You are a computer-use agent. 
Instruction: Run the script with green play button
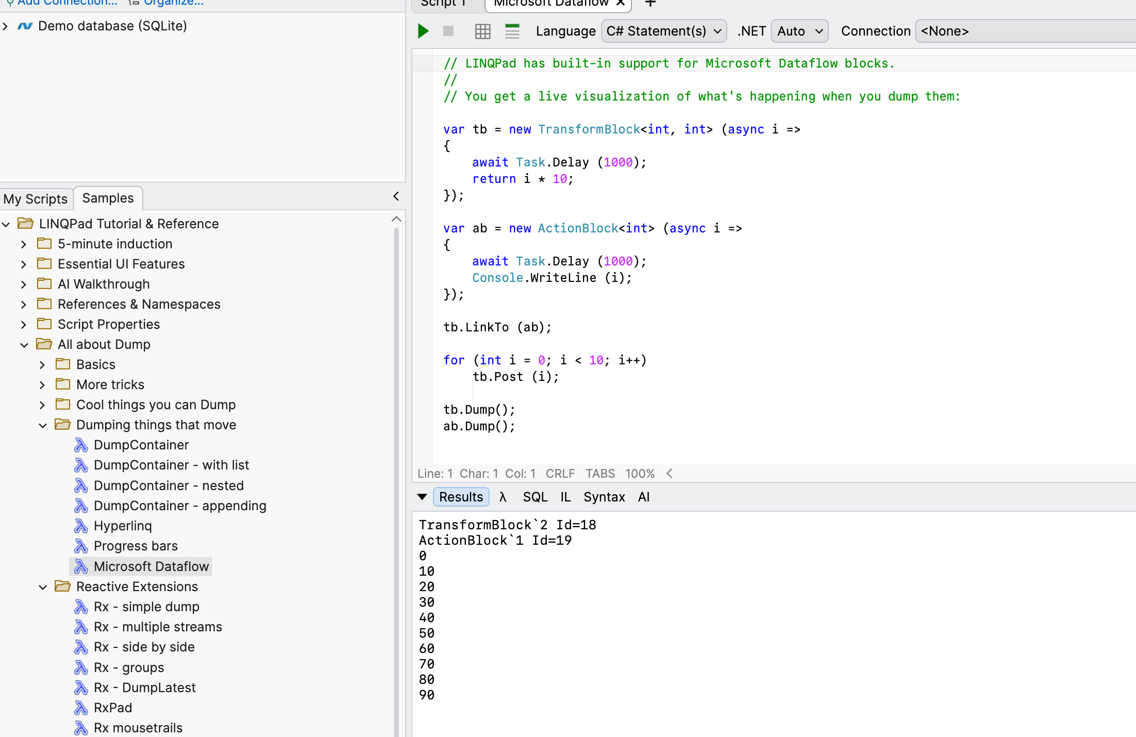(x=423, y=31)
